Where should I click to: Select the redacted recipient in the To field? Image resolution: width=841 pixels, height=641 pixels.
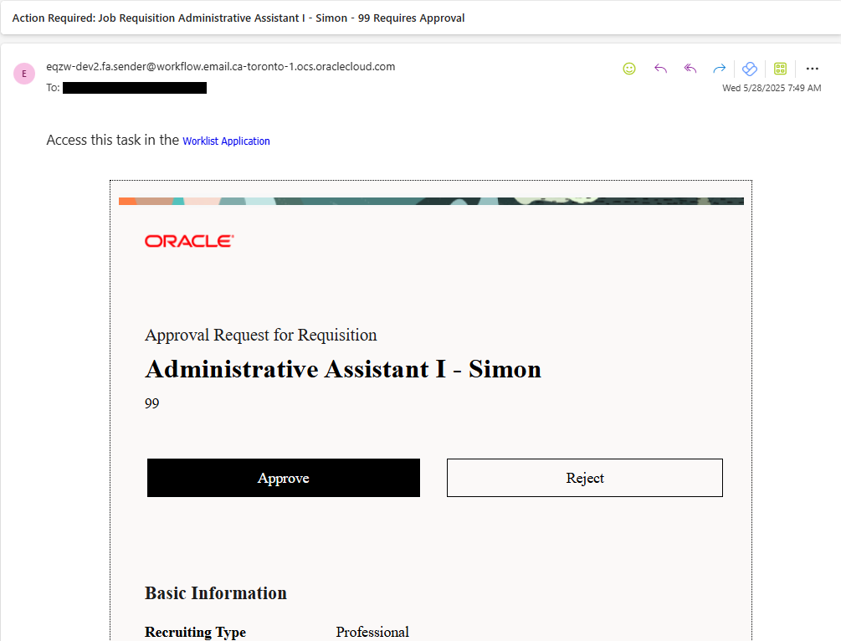(x=134, y=87)
